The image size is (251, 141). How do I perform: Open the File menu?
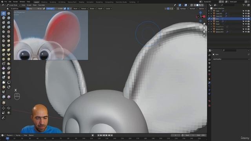[6, 2]
